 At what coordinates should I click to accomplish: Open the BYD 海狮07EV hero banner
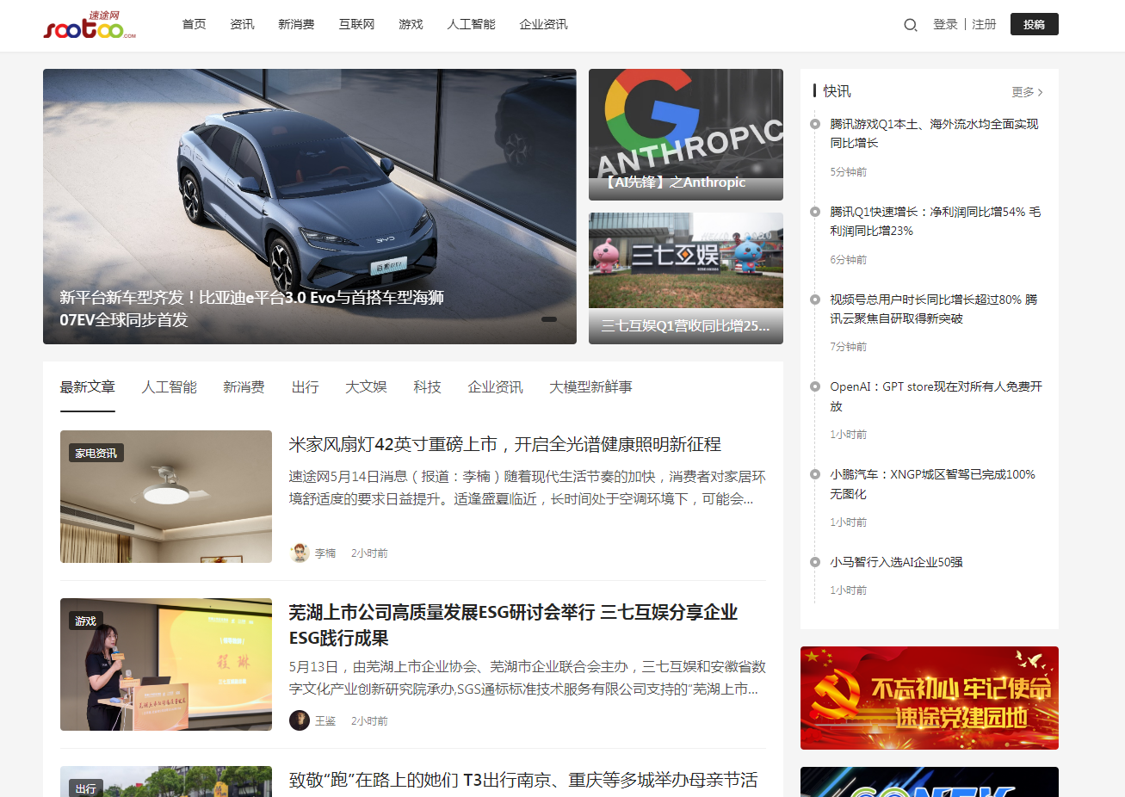[310, 207]
